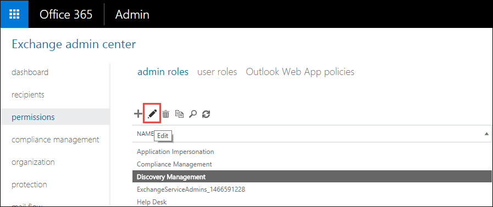Click the add new role group plus icon
Viewport: 493px width, 207px height.
(138, 114)
